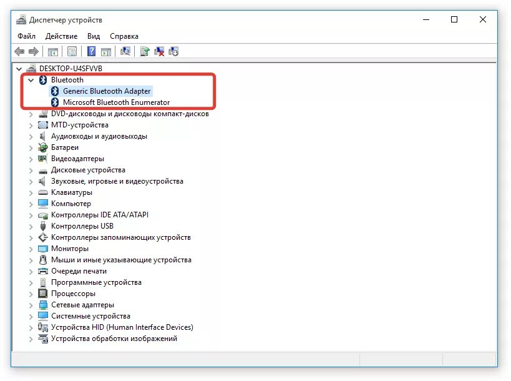Expand Устройства HID category
This screenshot has width=511, height=381.
pyautogui.click(x=31, y=327)
